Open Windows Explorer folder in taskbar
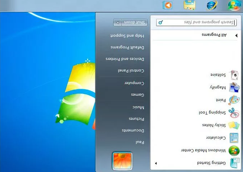This screenshot has height=172, width=243. pyautogui.click(x=189, y=5)
